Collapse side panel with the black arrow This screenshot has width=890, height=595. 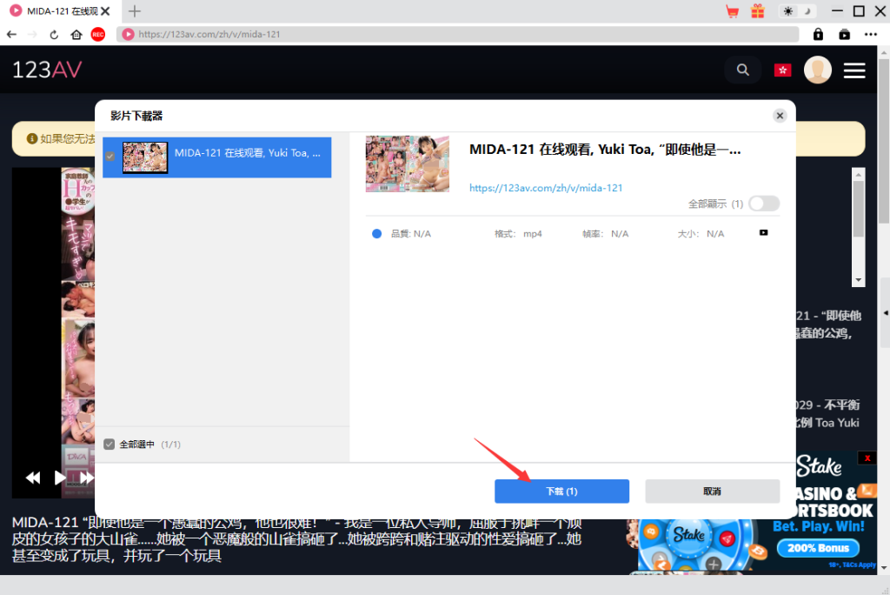(x=886, y=312)
